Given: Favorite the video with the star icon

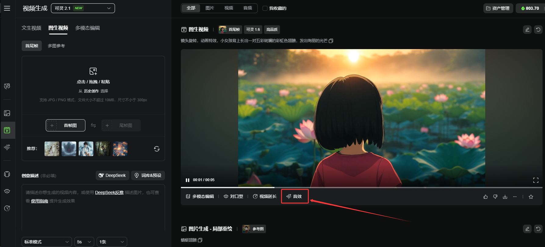Looking at the screenshot, I should point(531,197).
